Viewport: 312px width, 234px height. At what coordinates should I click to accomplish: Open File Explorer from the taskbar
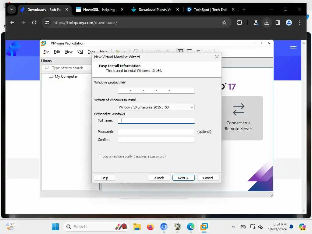point(137,227)
